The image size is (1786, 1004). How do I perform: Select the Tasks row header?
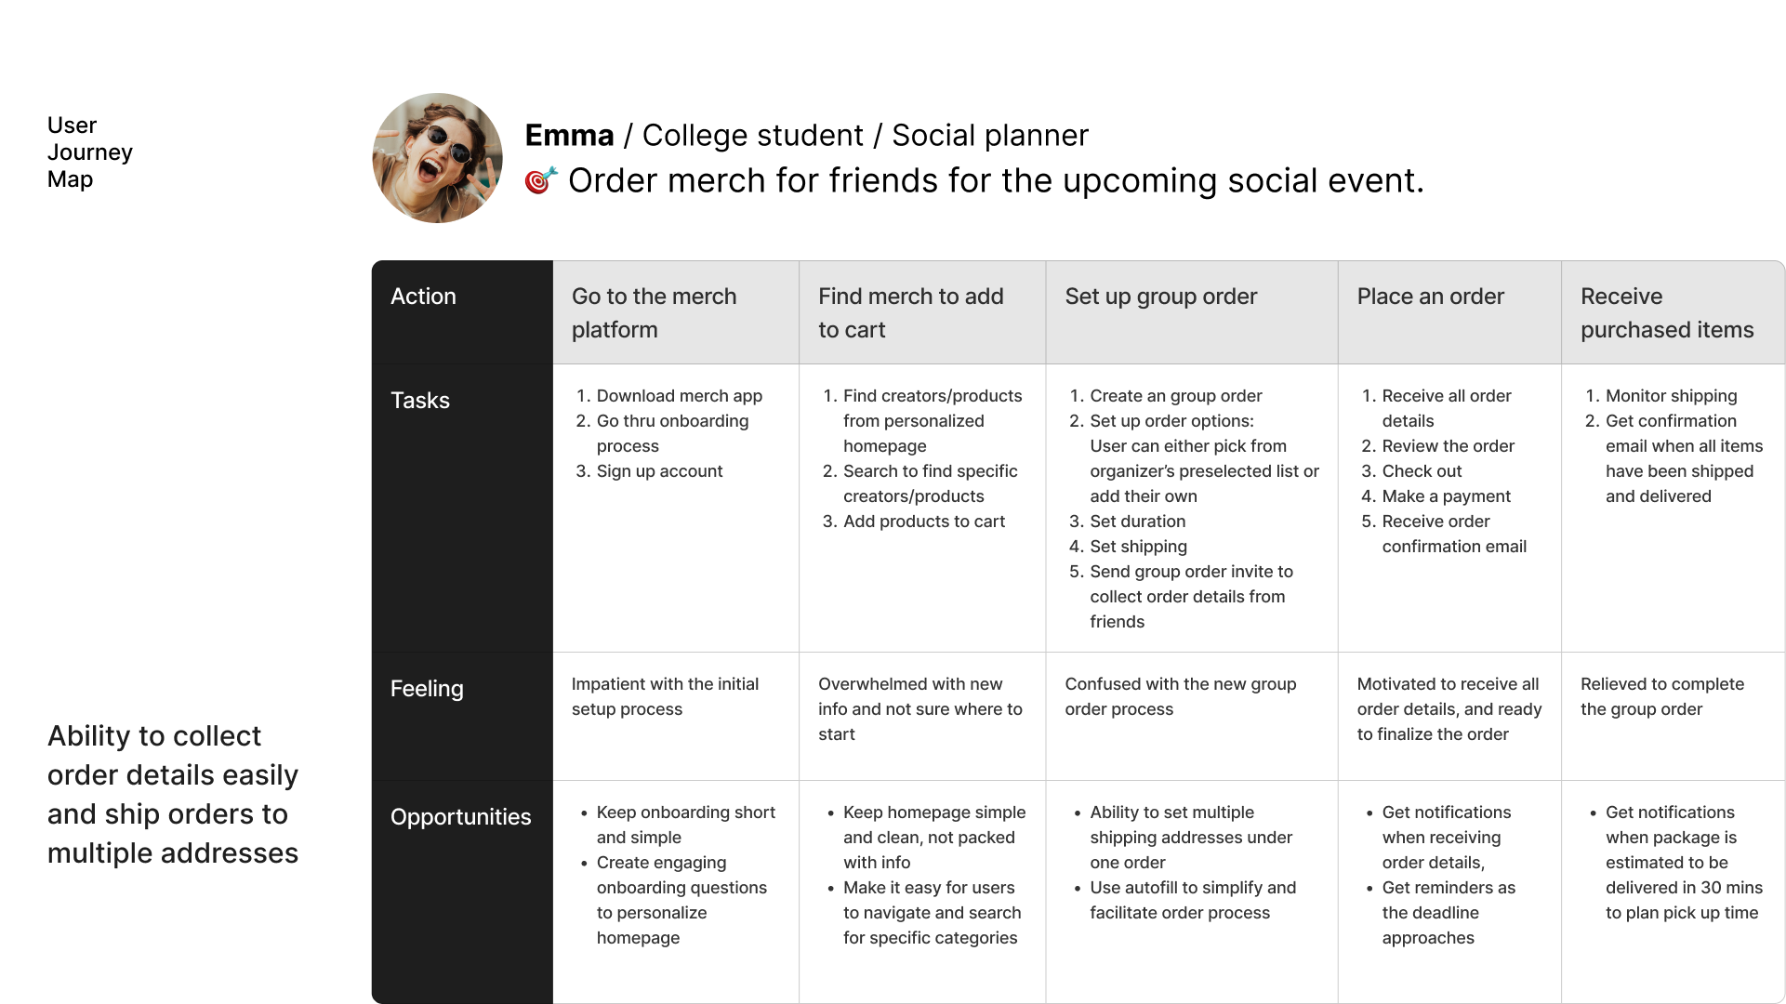[420, 401]
